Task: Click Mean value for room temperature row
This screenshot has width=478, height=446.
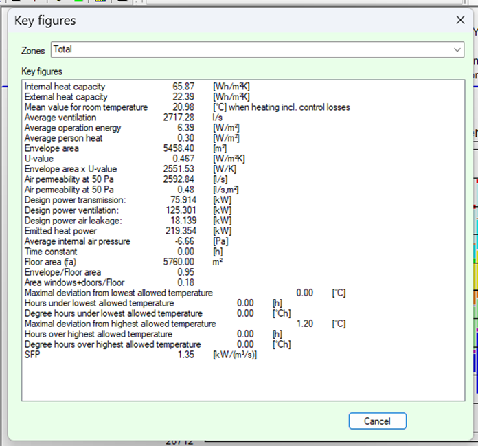Action: (x=86, y=107)
